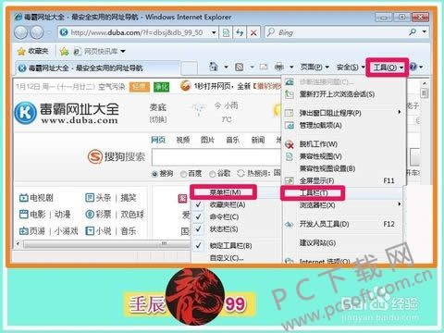Click the red Stop loading icon
The width and height of the screenshot is (444, 333).
tap(253, 32)
